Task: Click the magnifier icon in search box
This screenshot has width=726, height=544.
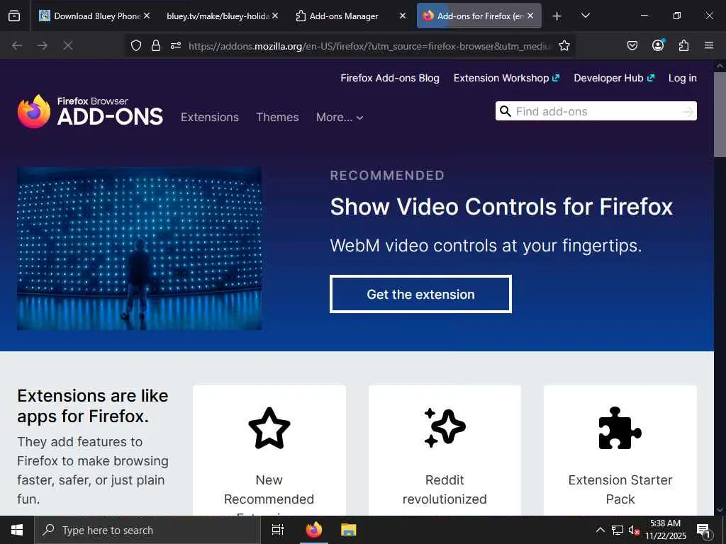Action: pyautogui.click(x=506, y=111)
